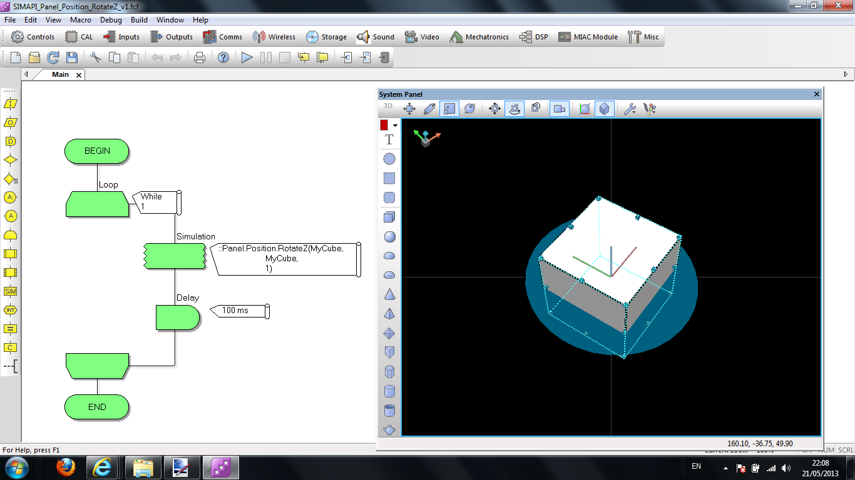This screenshot has height=480, width=855.
Task: Compile to chip icon in toolbar
Action: 384,57
